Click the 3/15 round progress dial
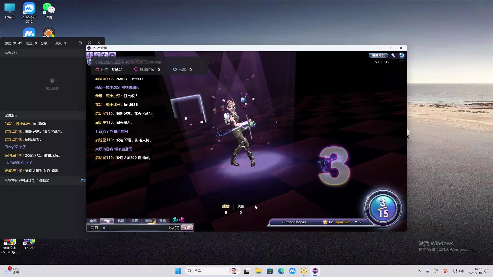The image size is (493, 277). point(383,208)
